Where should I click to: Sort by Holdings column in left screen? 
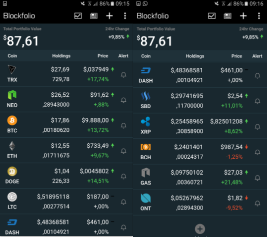point(61,56)
